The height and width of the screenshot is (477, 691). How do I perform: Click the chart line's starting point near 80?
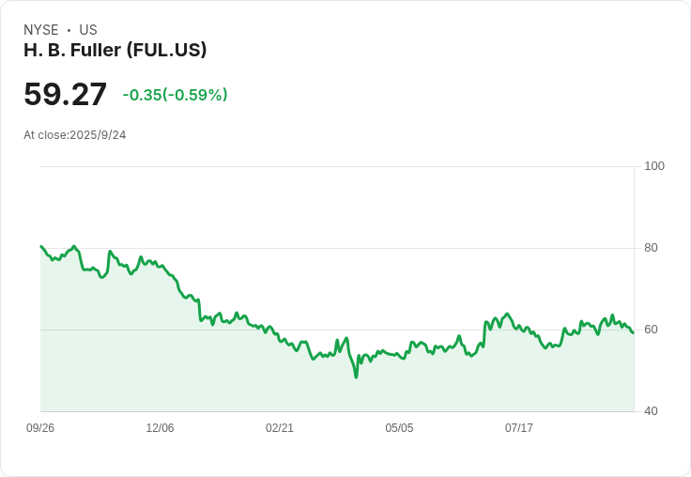point(41,246)
